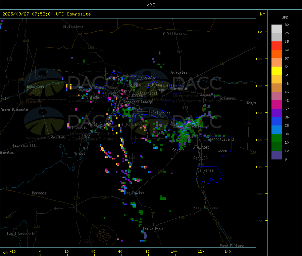Image resolution: width=302 pixels, height=256 pixels.
Task: Click the C_Española map label
Action: point(145,78)
